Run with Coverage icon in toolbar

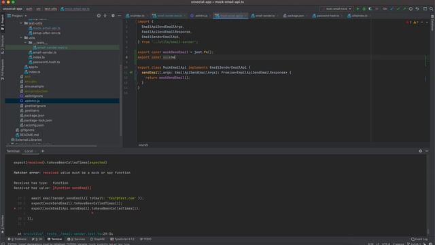(x=370, y=9)
